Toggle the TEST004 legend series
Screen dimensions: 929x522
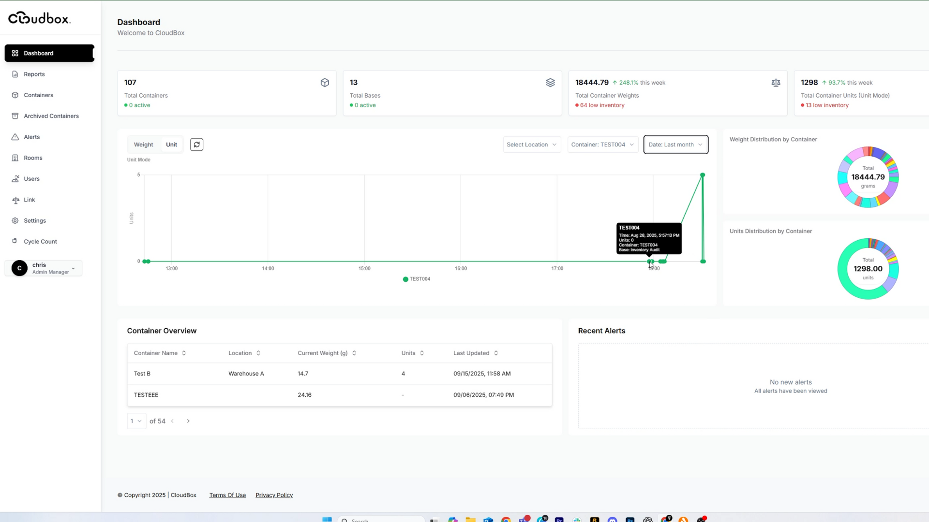pyautogui.click(x=416, y=279)
